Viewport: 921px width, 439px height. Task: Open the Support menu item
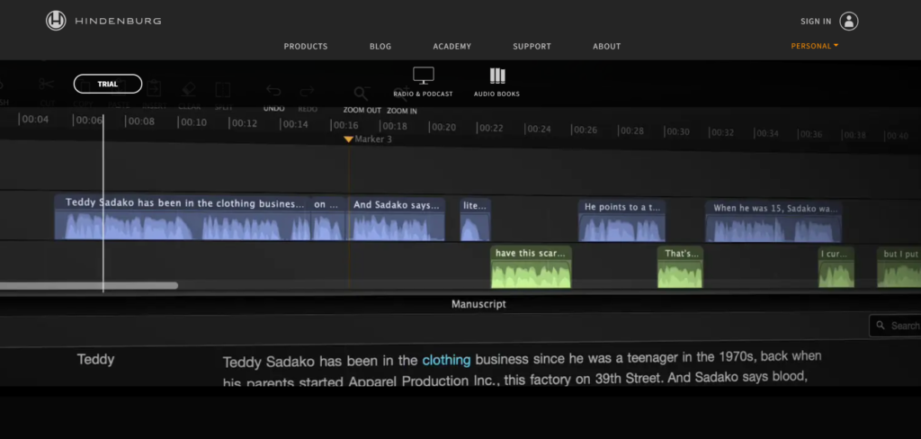point(532,47)
